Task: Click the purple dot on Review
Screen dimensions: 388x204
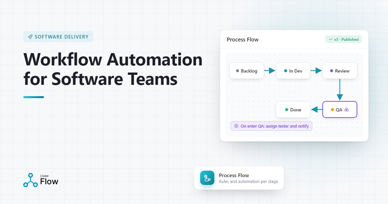Action: (331, 71)
